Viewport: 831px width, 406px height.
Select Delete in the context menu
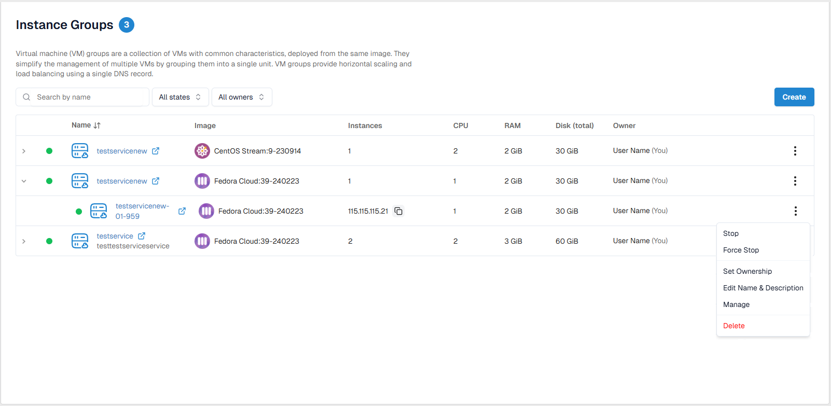pos(733,326)
